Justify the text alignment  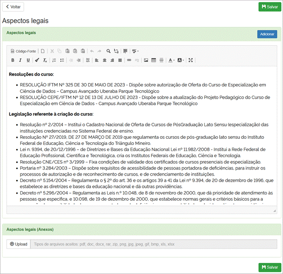[120, 60]
